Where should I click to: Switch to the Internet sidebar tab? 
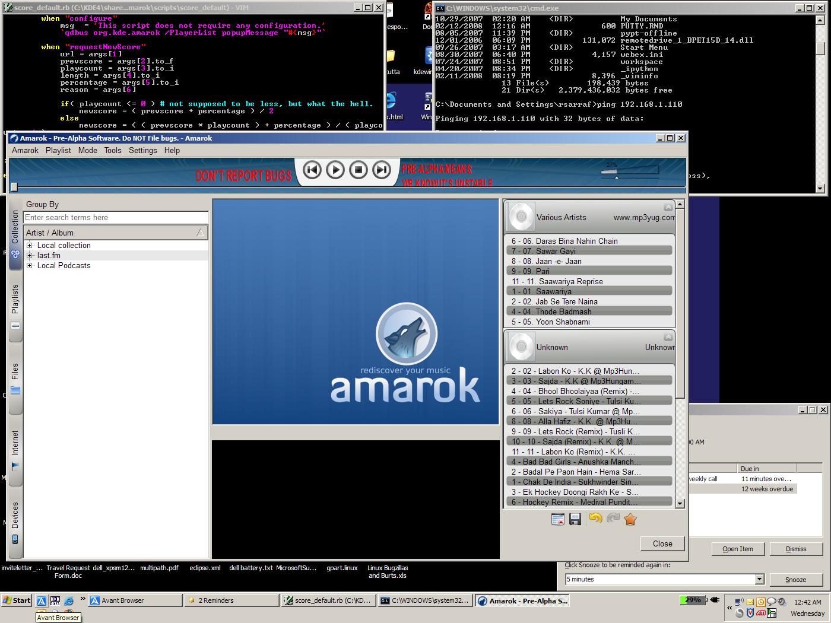[15, 450]
